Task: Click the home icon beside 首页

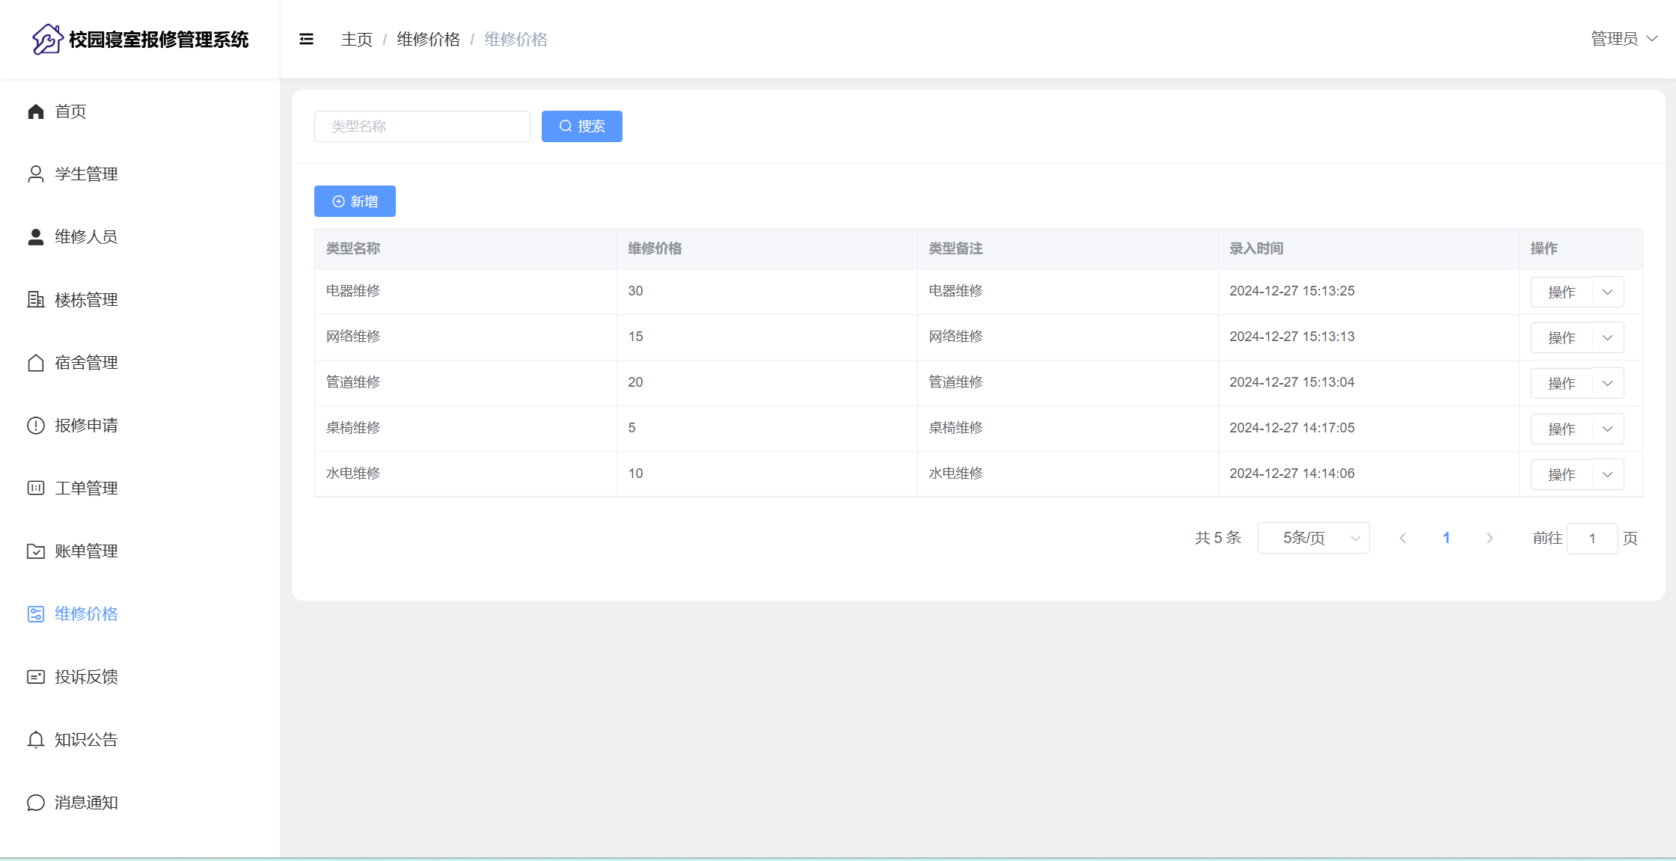Action: pyautogui.click(x=36, y=111)
